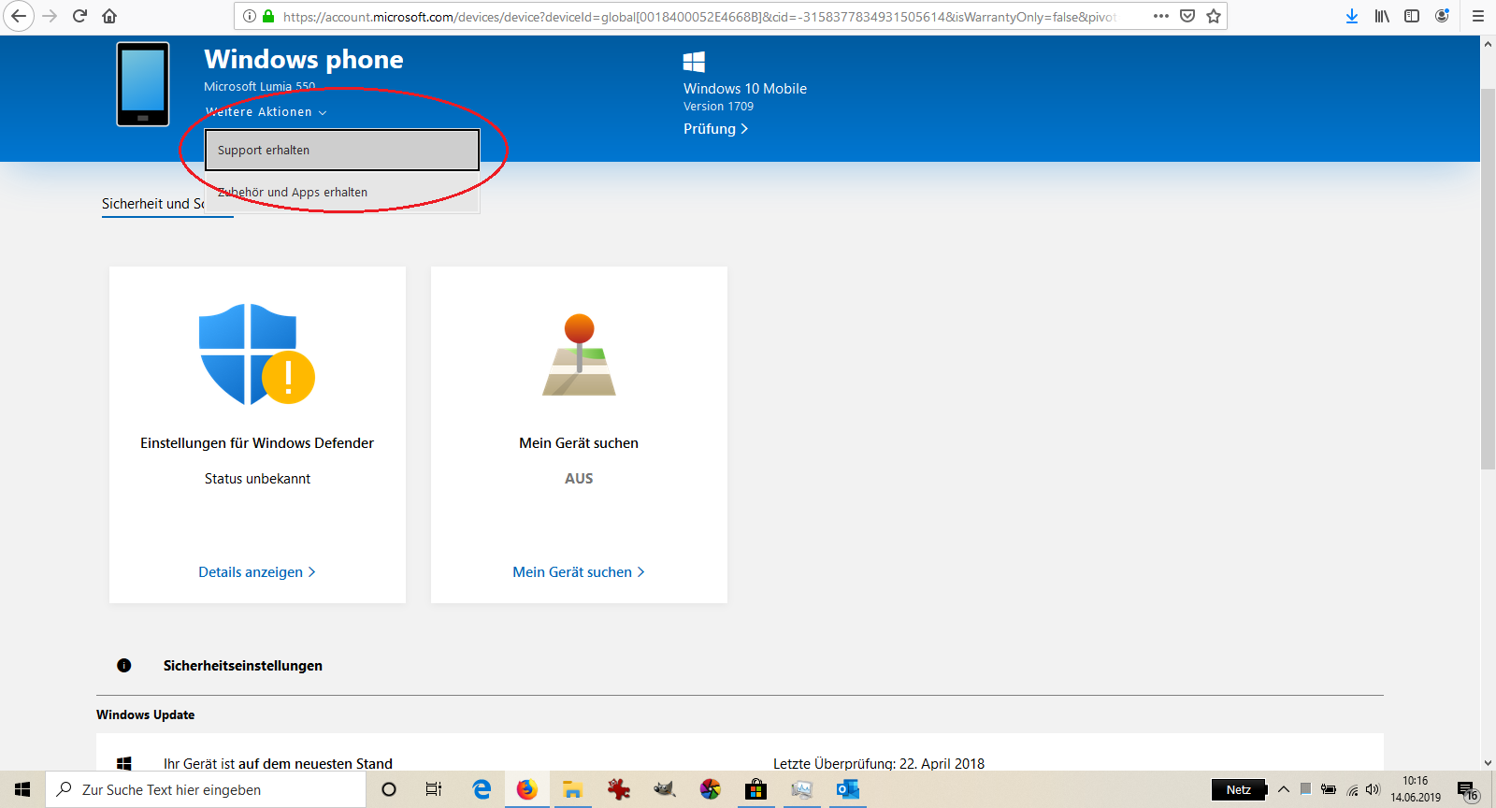
Task: Open the Firefox account icon
Action: (1442, 16)
